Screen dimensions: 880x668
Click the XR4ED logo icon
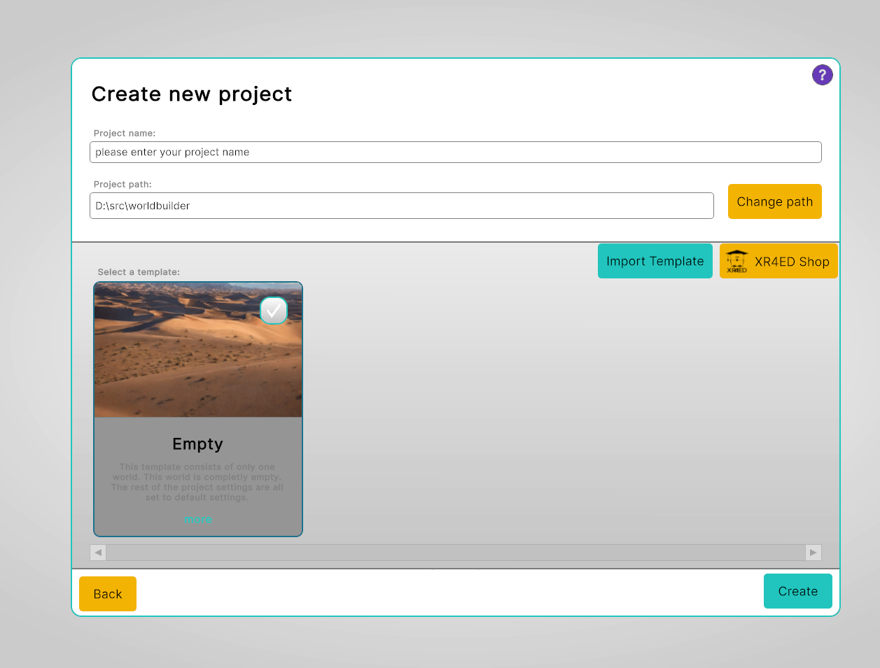point(736,261)
